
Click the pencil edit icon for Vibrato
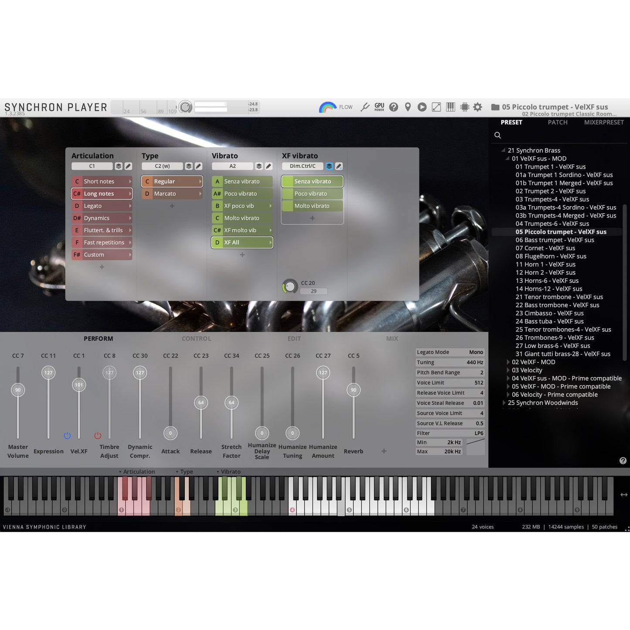tap(269, 166)
